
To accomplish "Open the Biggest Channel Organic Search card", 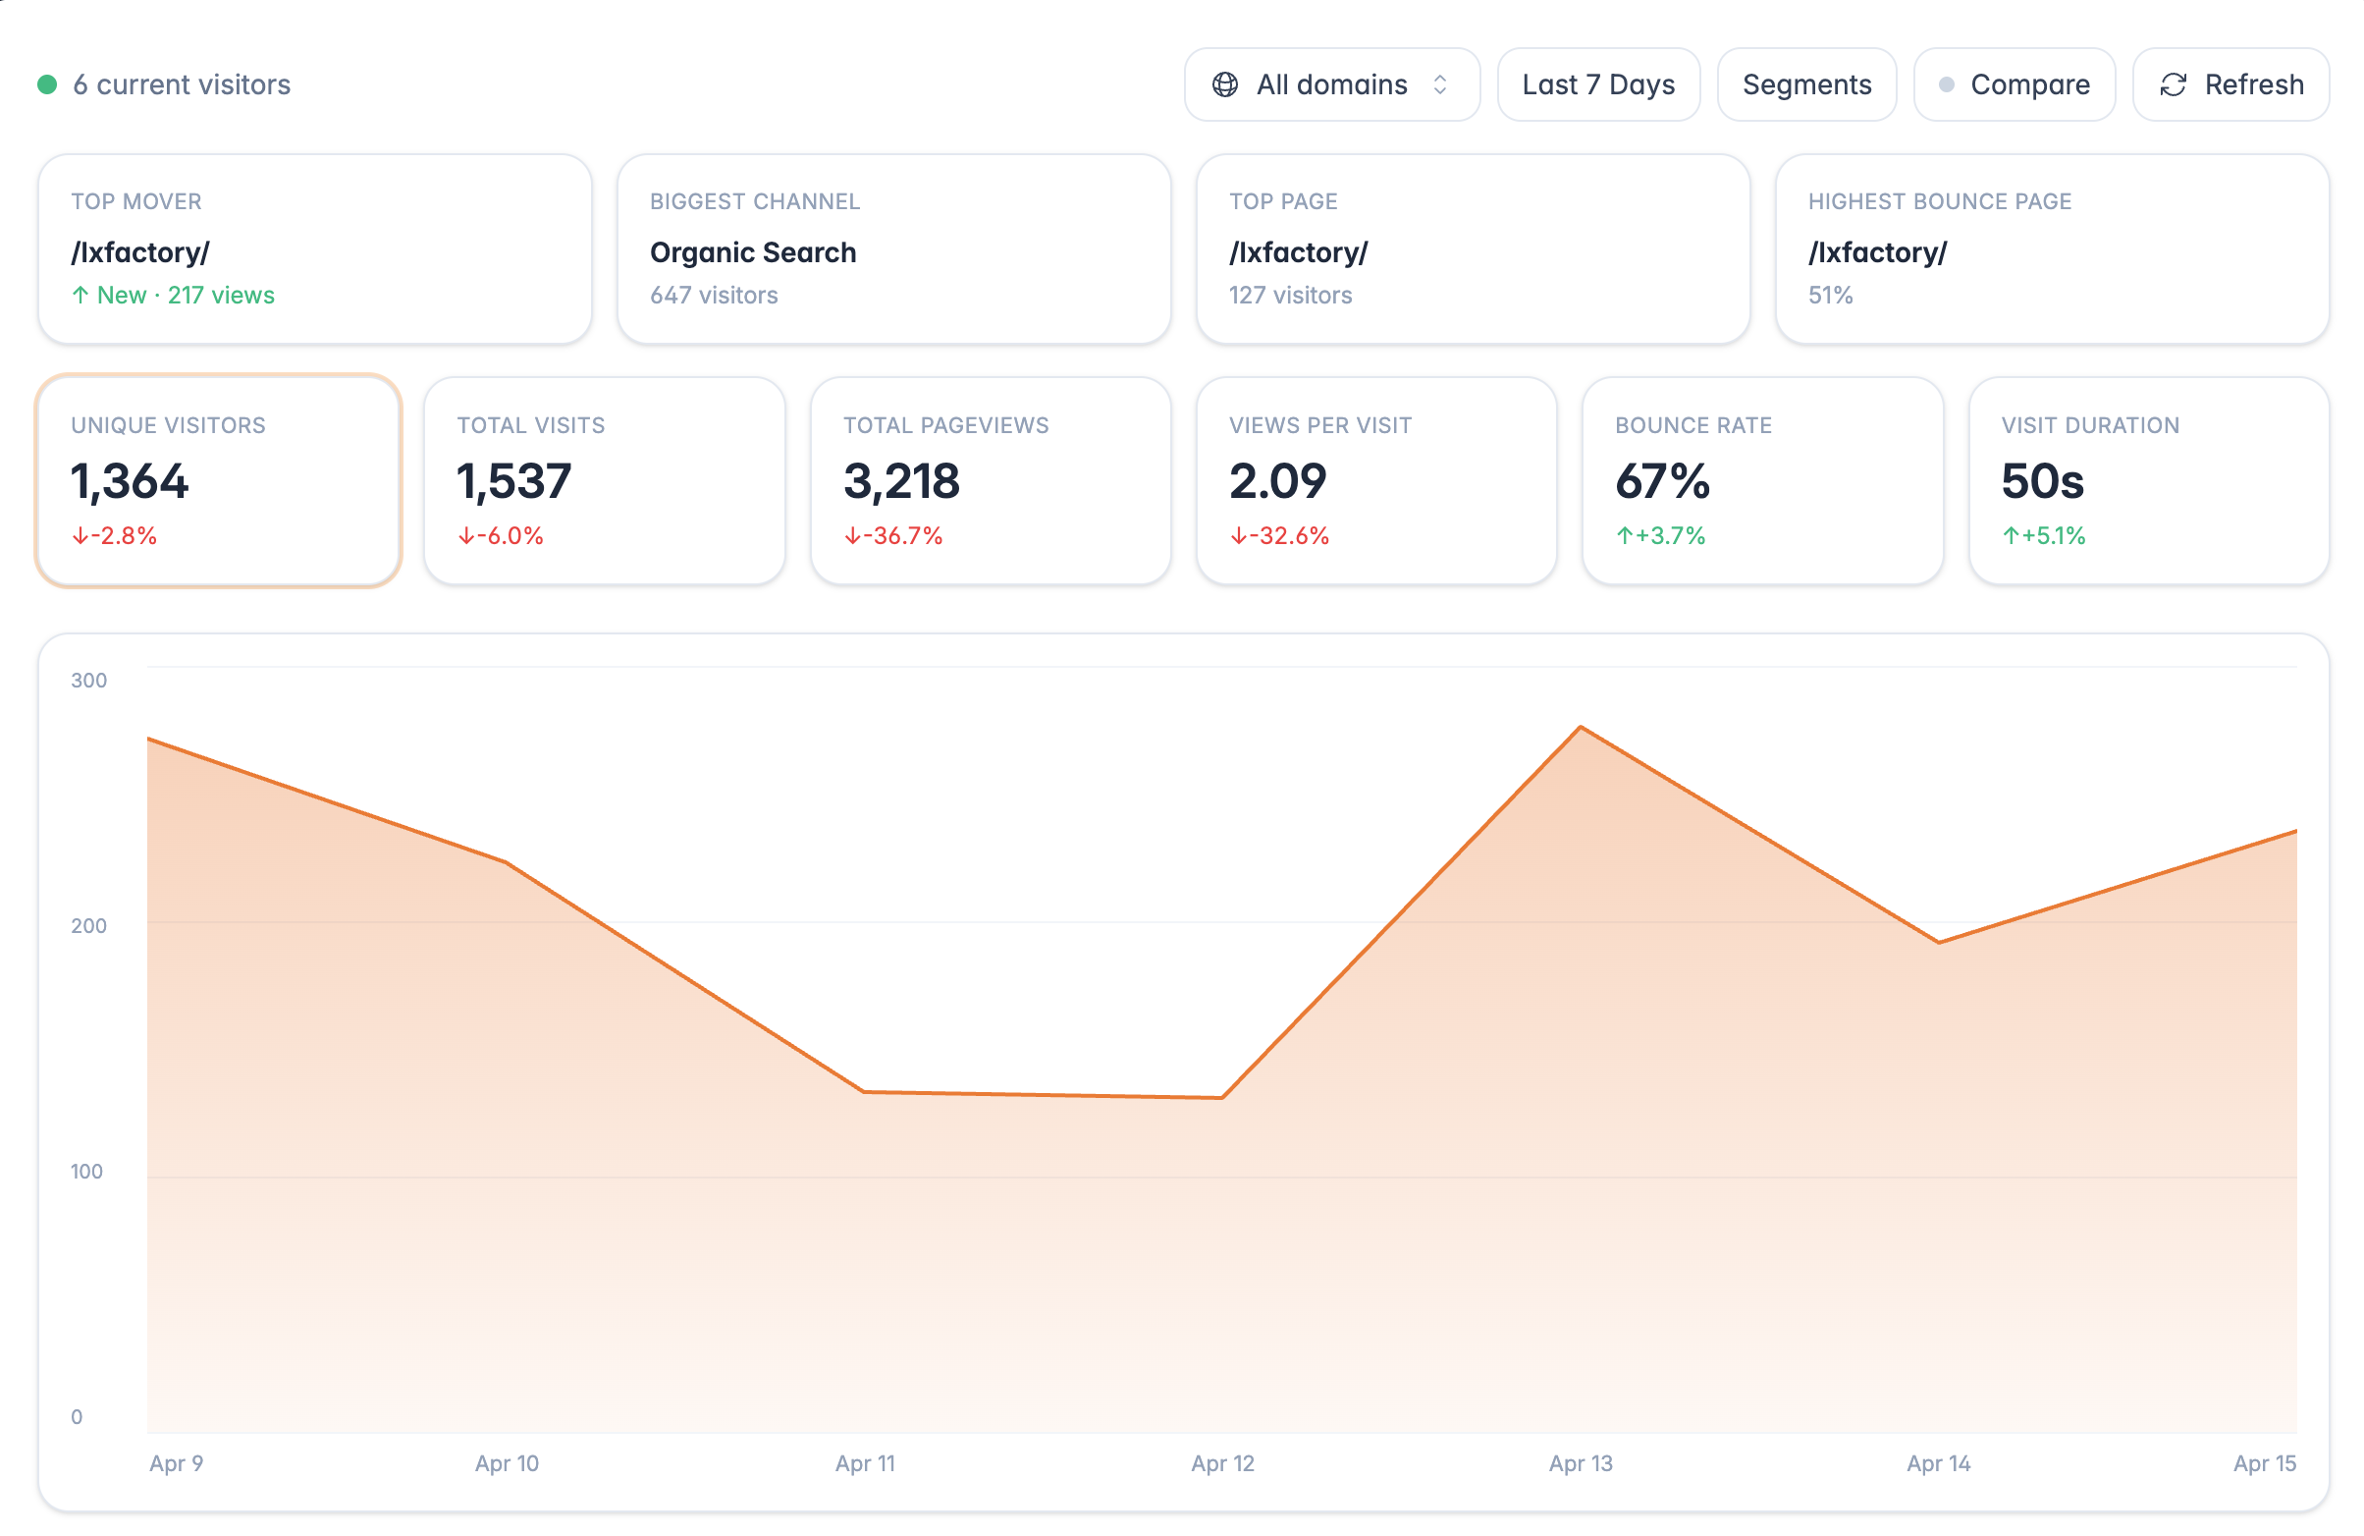I will coord(893,248).
